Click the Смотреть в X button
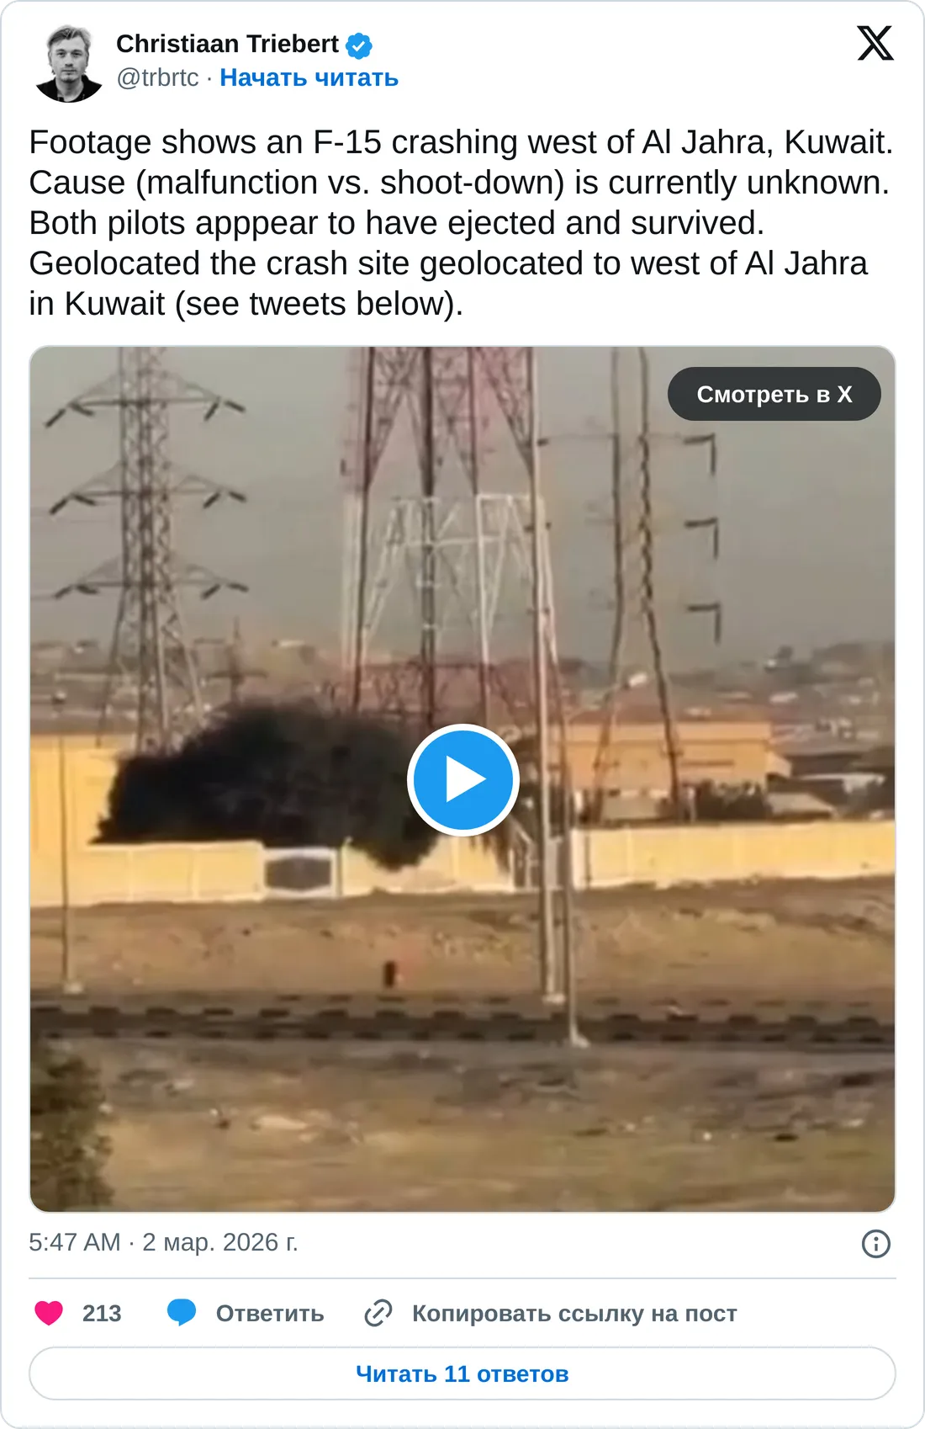The image size is (925, 1429). click(x=774, y=394)
